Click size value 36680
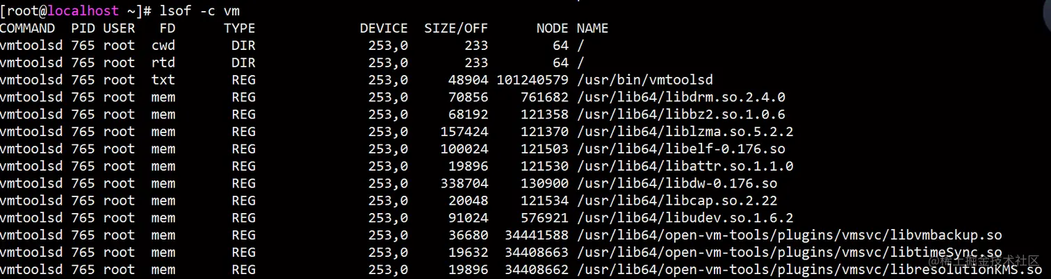The image size is (1051, 279). coord(468,235)
